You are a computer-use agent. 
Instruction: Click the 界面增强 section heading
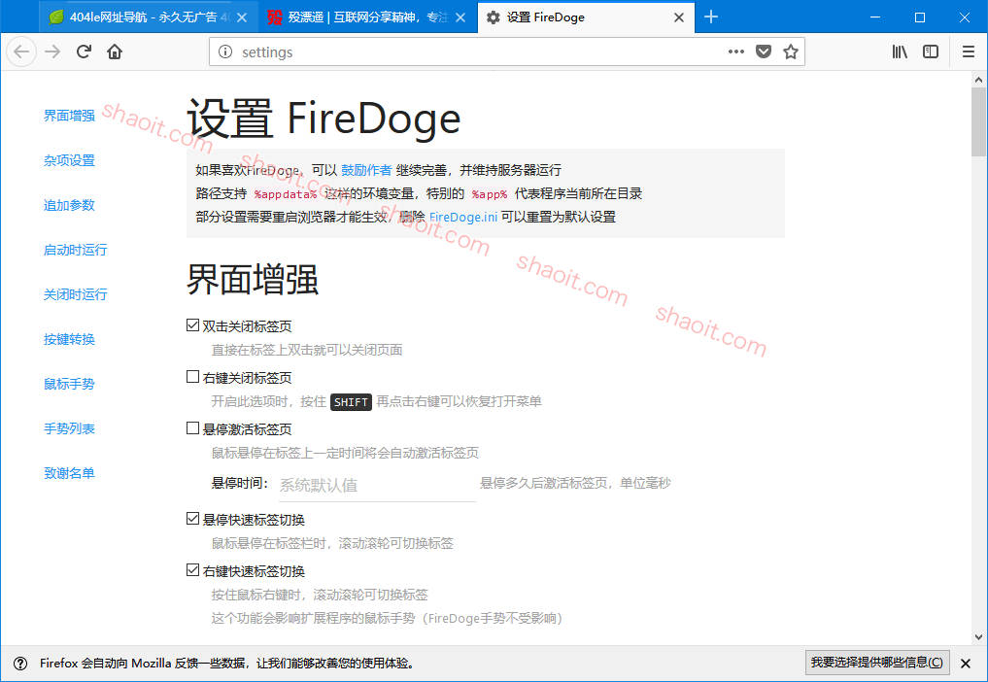coord(253,279)
